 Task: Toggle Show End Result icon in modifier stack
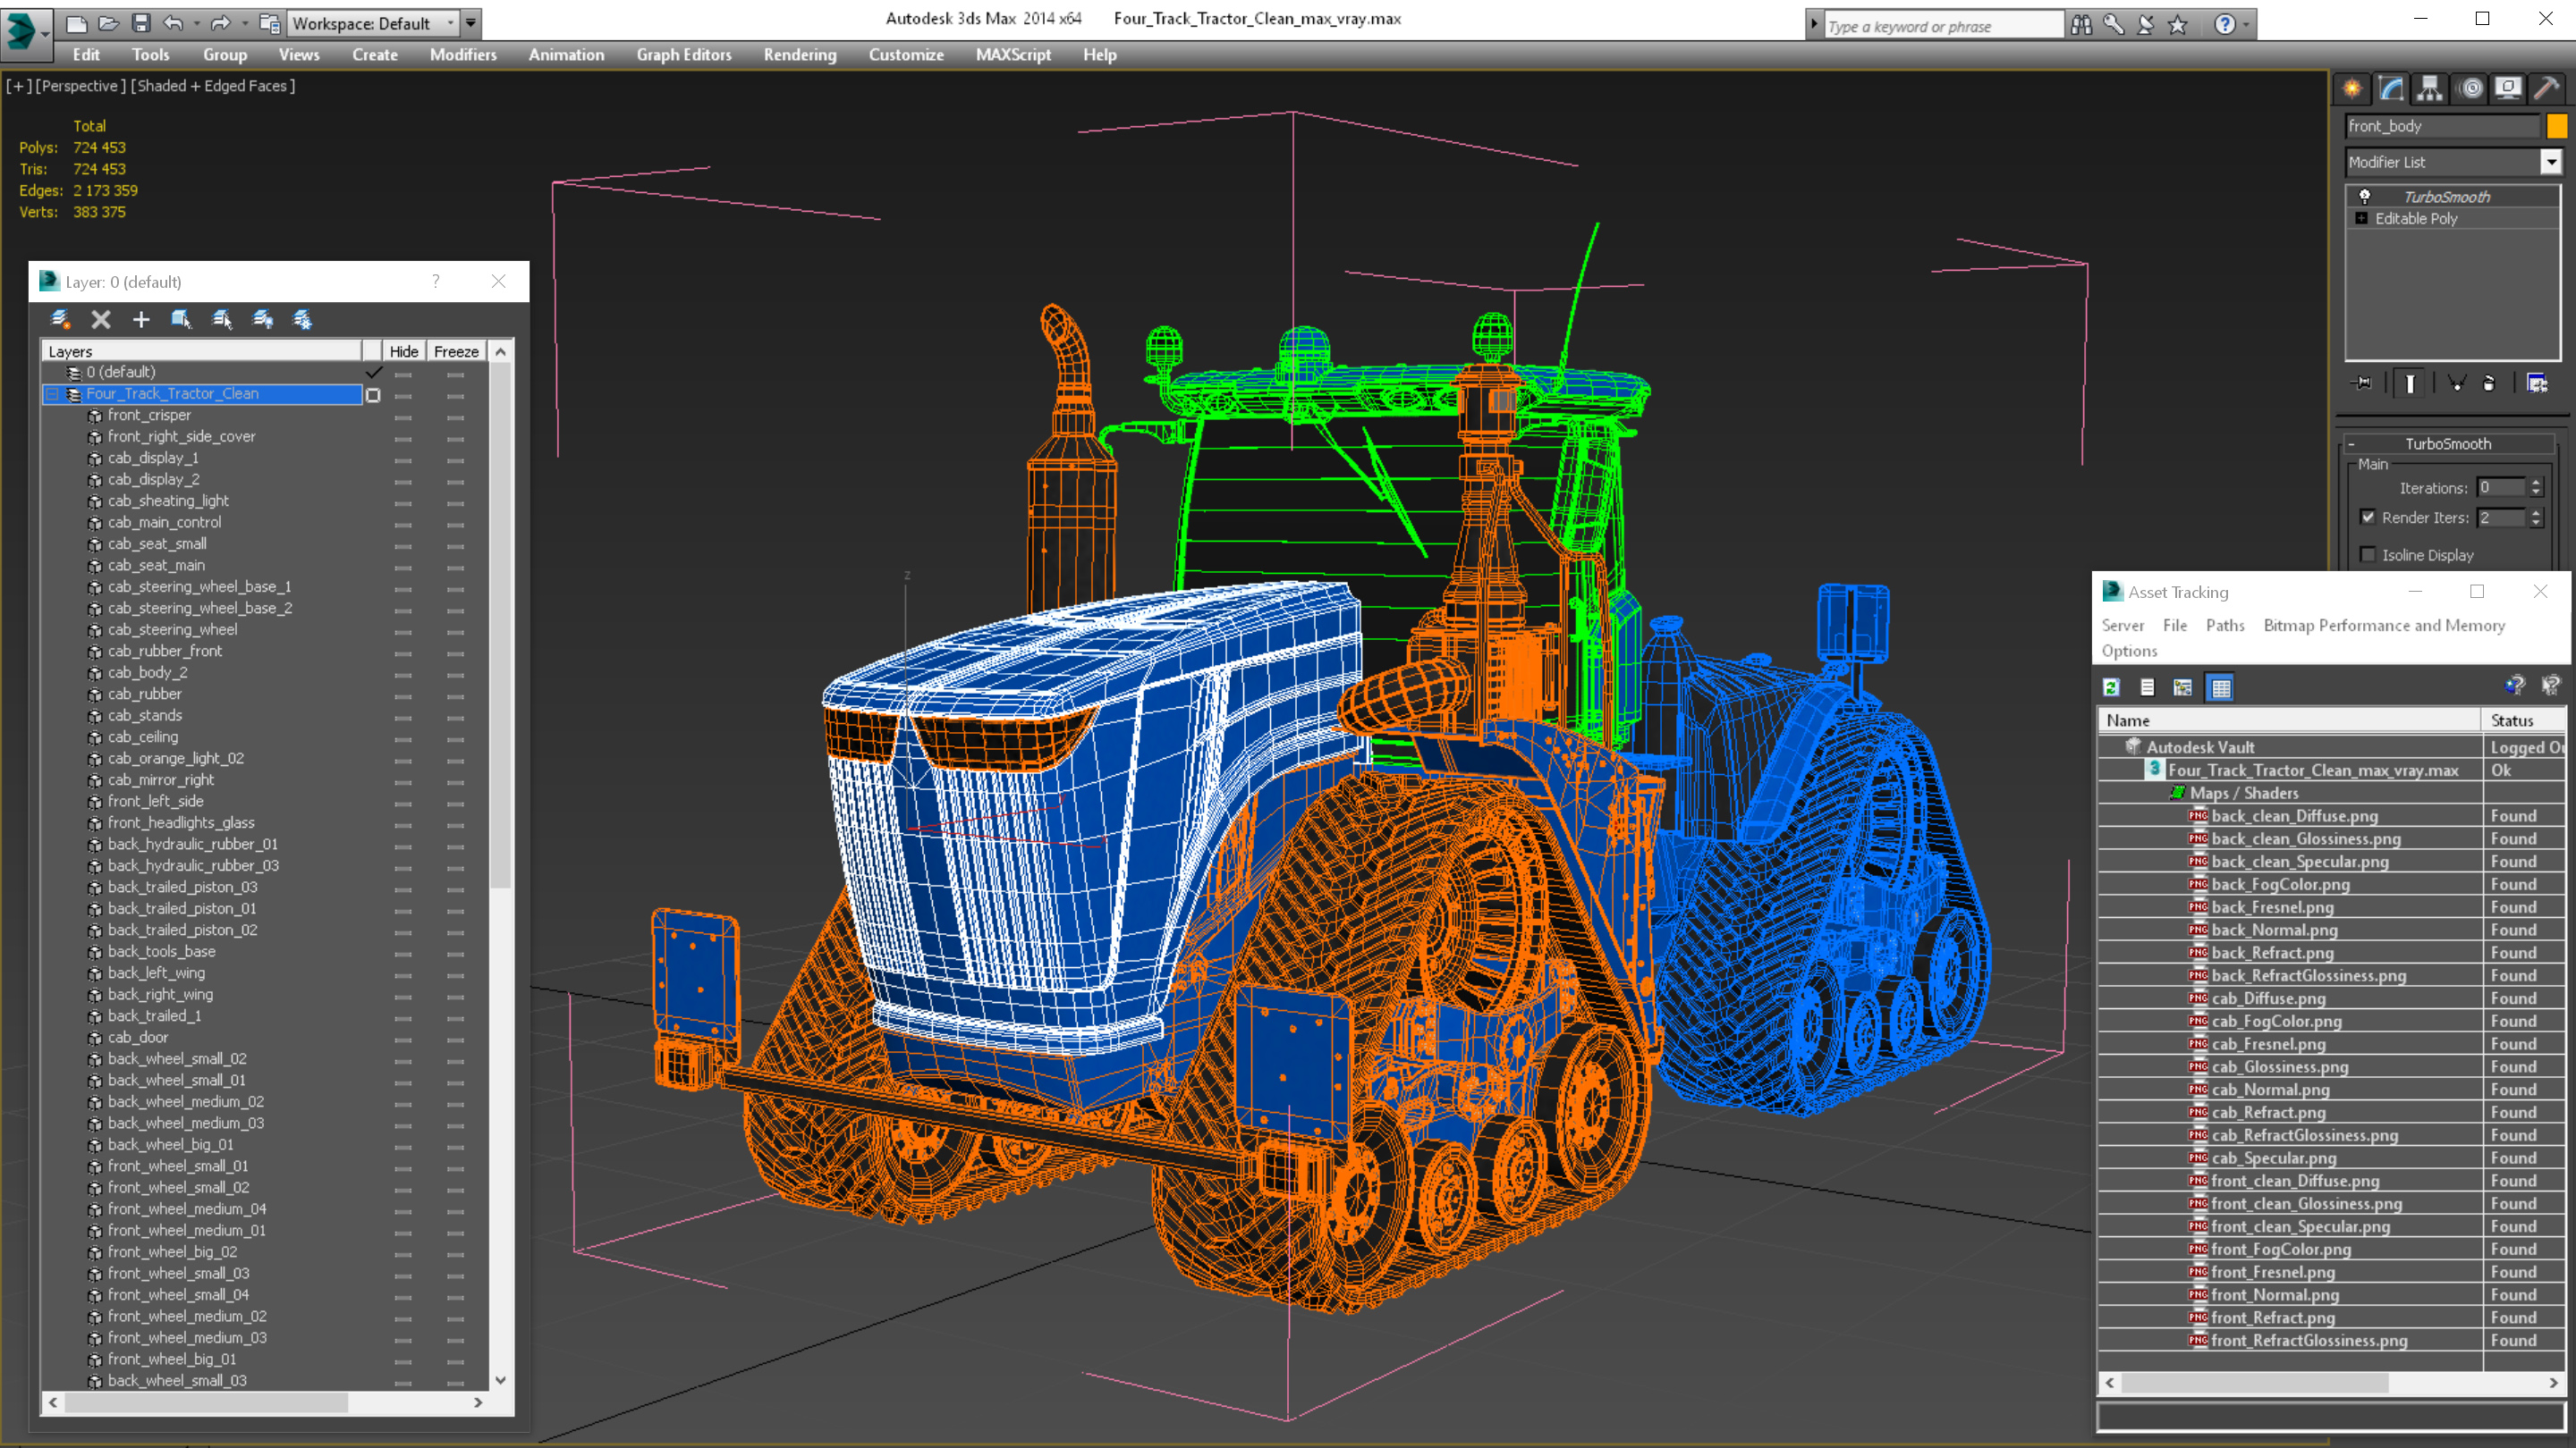click(x=2410, y=383)
